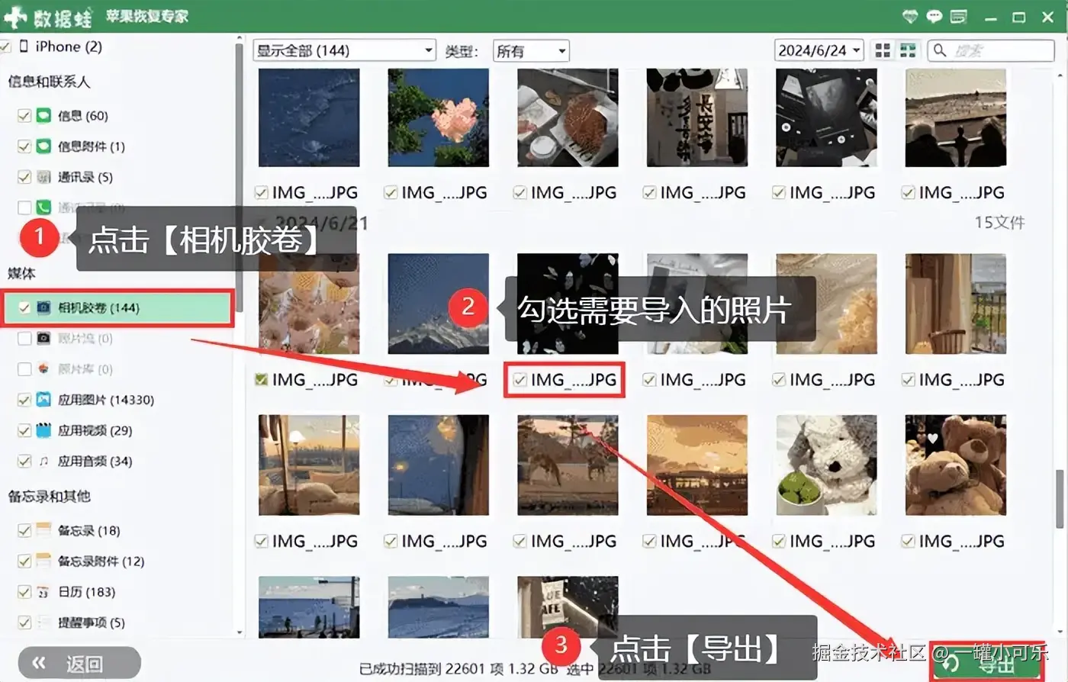Image resolution: width=1068 pixels, height=682 pixels.
Task: Click the 备忘录附件 notes attachment icon
Action: 44,561
